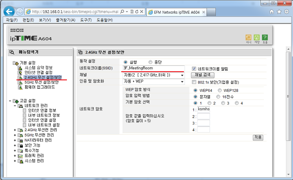
Task: Click the key 1 field containing ksmhs
Action: click(x=204, y=109)
